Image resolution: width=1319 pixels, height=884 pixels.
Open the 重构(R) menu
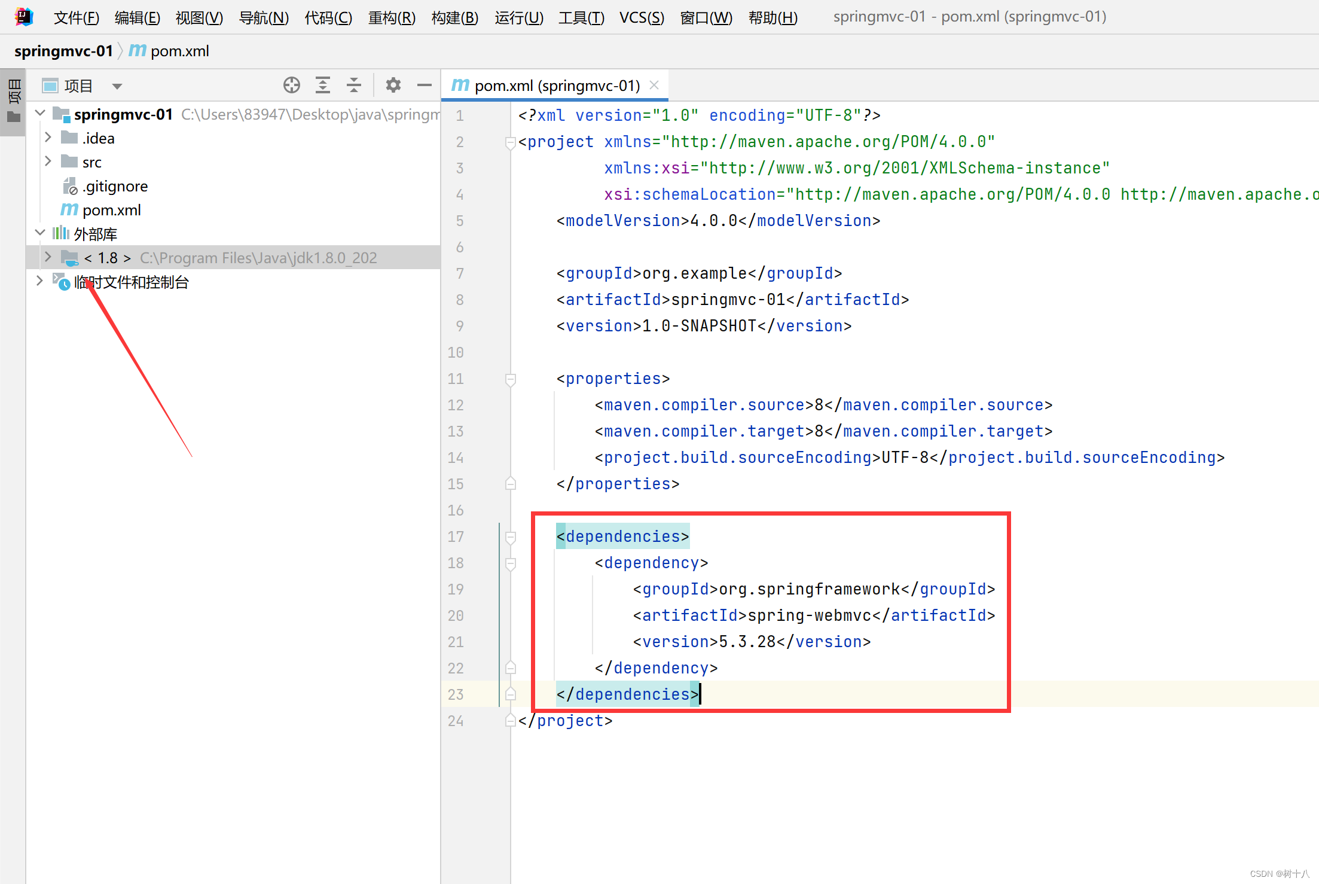pos(392,17)
